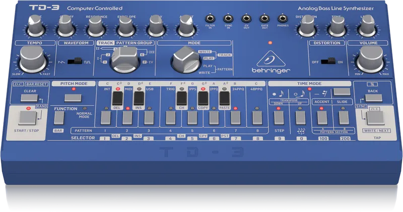Click the BAR RESET label
Image resolution: width=403 pixels, height=212 pixels.
(36, 84)
